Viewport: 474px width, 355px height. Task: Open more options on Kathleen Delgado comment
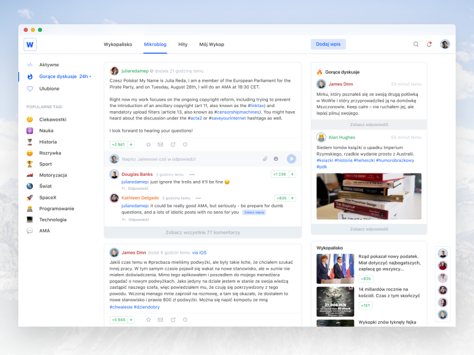click(198, 198)
